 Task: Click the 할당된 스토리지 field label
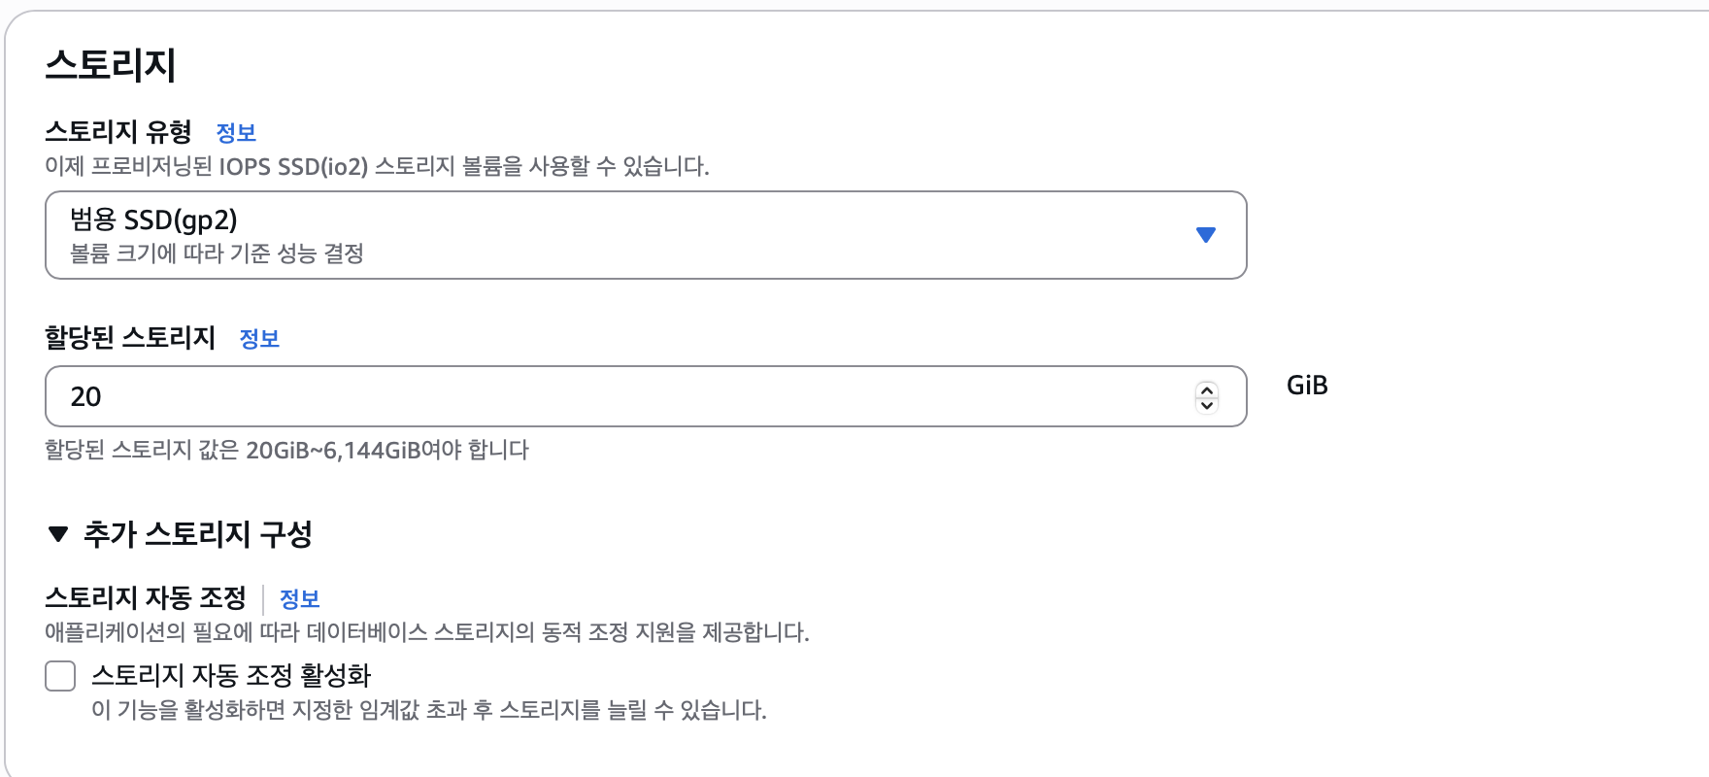coord(130,338)
